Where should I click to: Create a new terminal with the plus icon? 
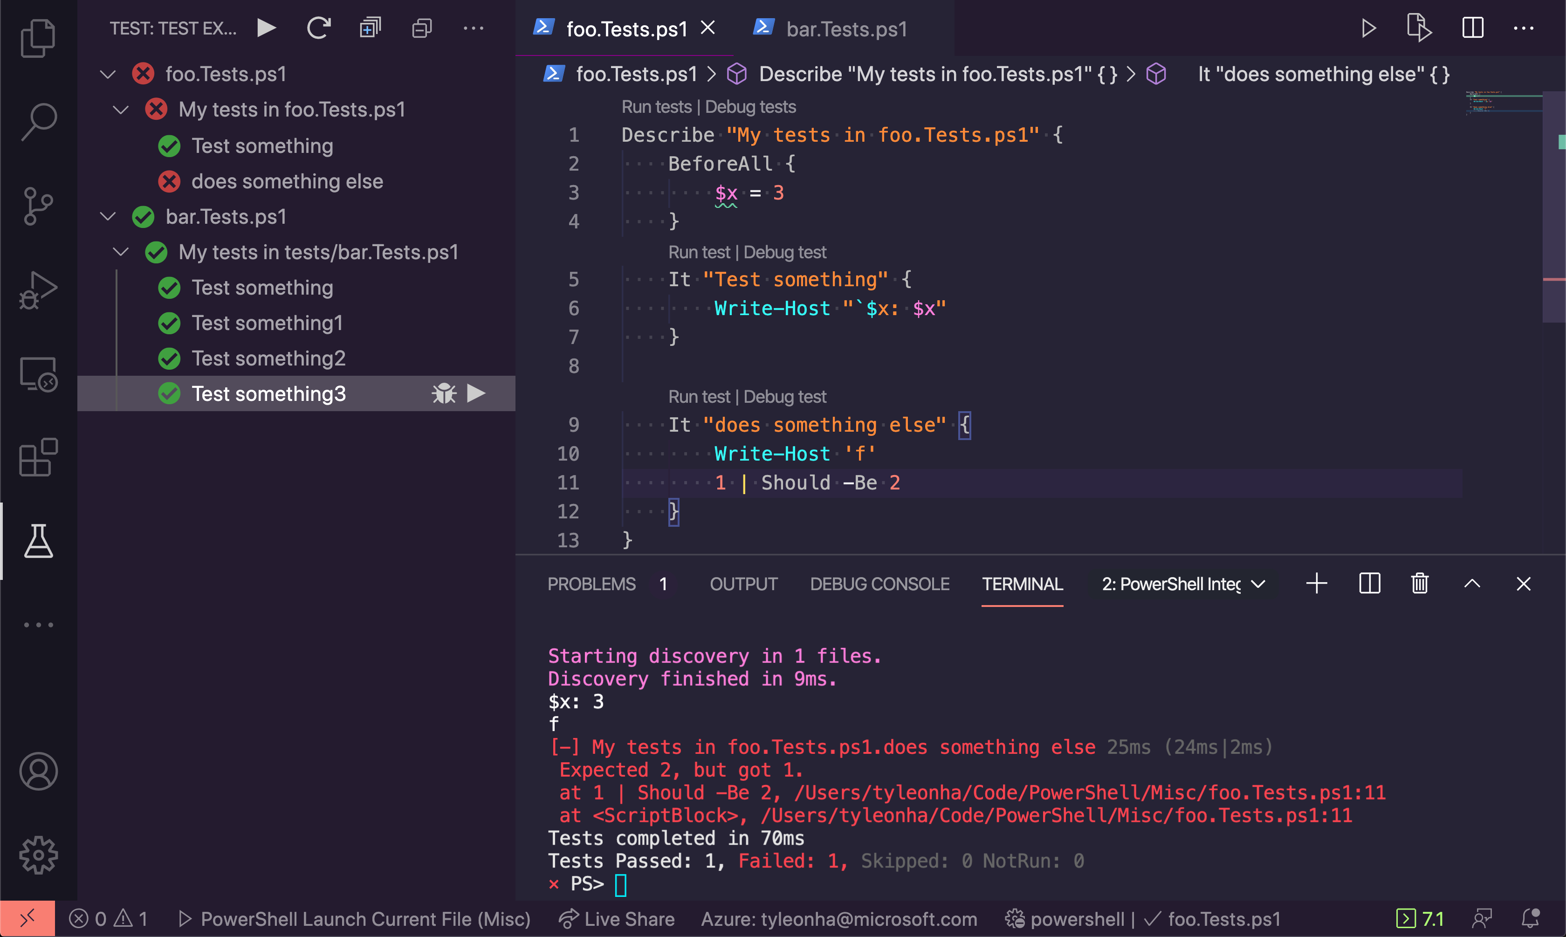(1317, 583)
